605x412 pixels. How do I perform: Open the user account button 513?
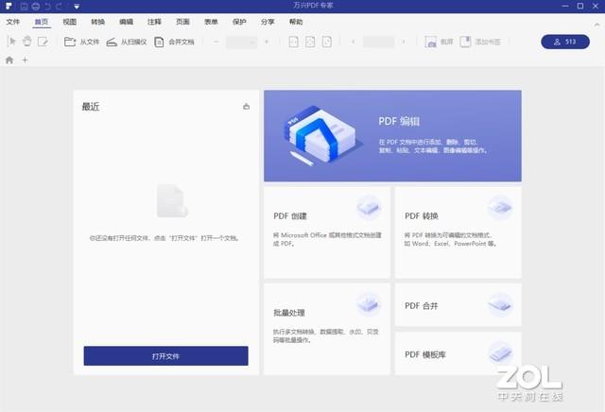[565, 42]
